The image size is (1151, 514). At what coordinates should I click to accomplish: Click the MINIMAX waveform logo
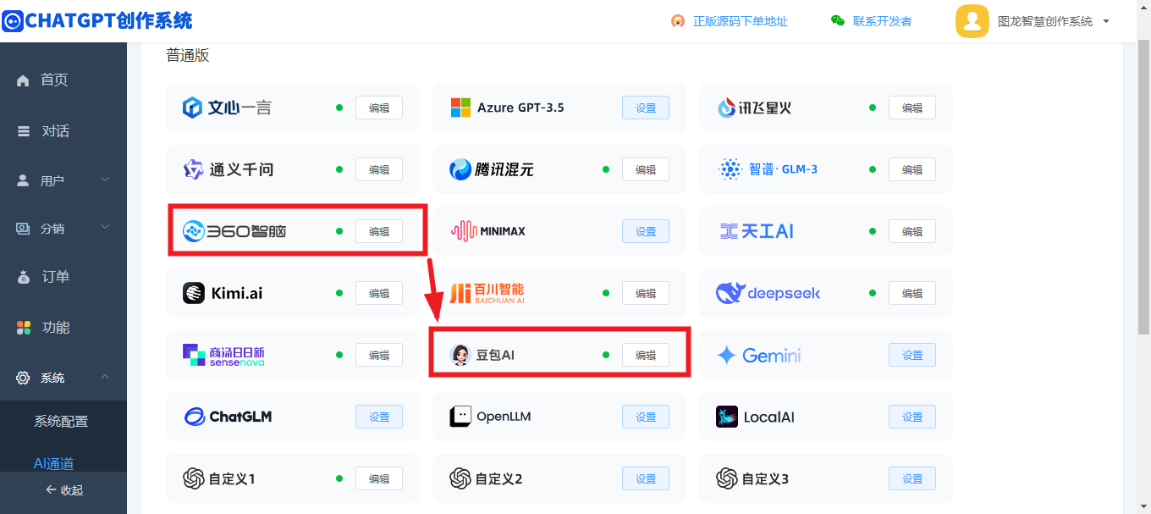coord(464,231)
